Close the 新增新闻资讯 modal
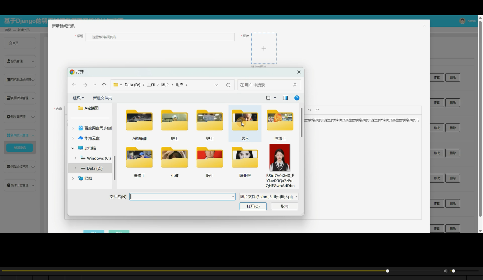Image resolution: width=483 pixels, height=280 pixels. click(424, 26)
